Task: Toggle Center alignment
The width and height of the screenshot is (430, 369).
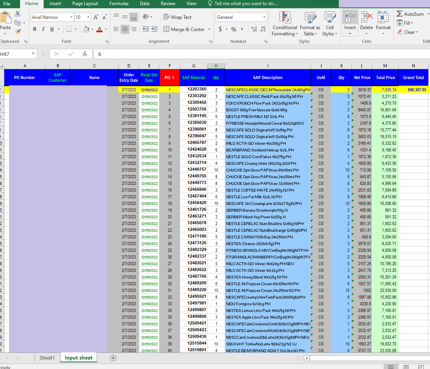Action: tap(125, 29)
